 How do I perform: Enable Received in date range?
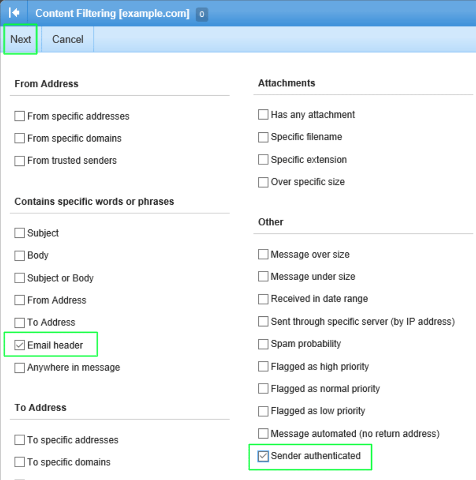263,299
